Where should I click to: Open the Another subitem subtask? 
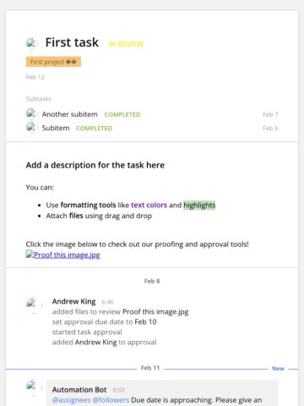coord(70,114)
